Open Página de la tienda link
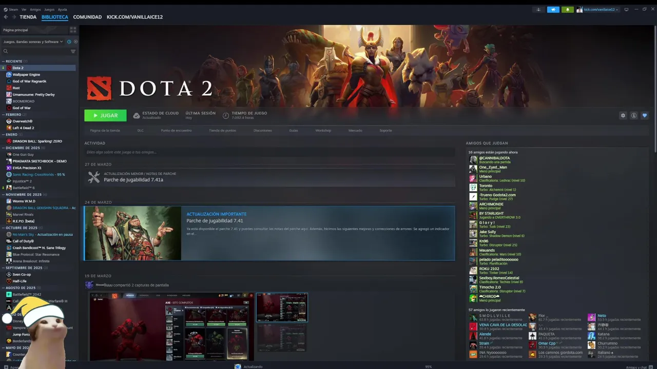The height and width of the screenshot is (369, 657). (x=105, y=130)
